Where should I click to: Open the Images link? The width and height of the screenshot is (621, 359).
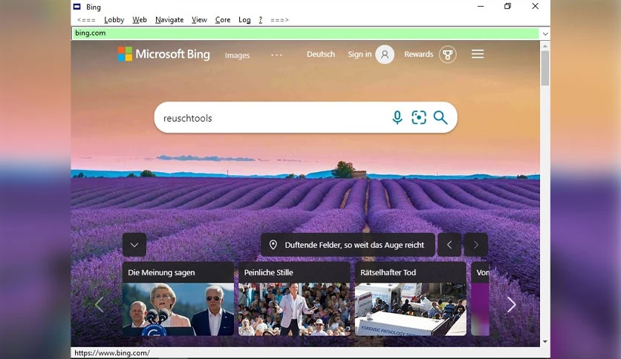click(237, 56)
